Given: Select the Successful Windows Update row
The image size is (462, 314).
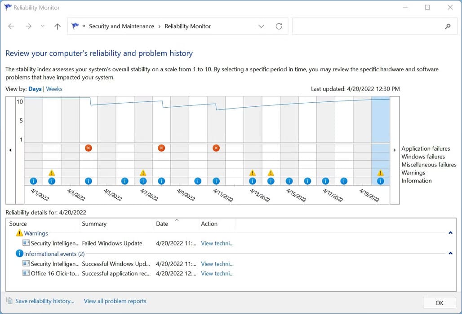Looking at the screenshot, I should point(128,264).
